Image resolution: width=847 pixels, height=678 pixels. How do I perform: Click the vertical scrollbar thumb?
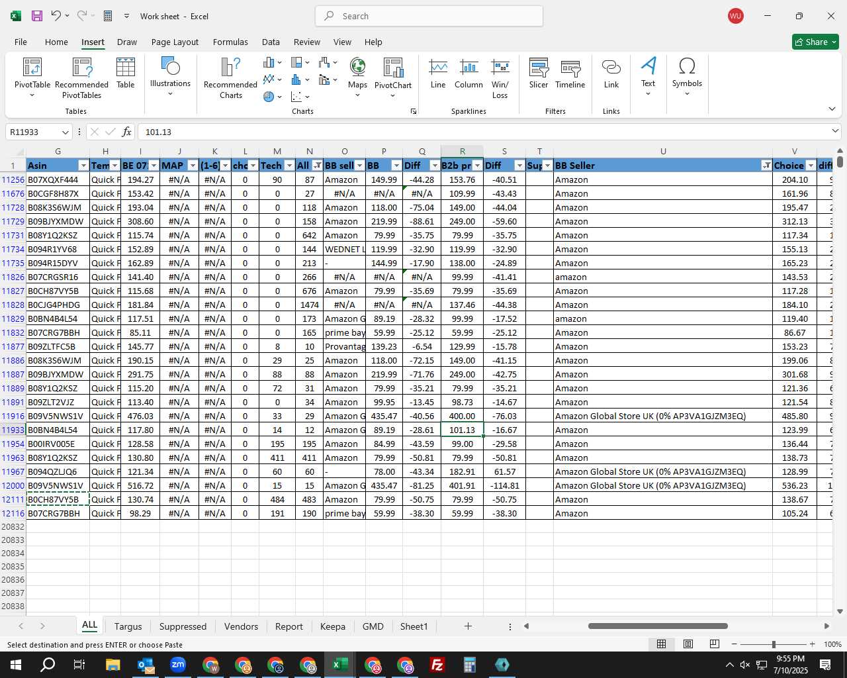(840, 161)
